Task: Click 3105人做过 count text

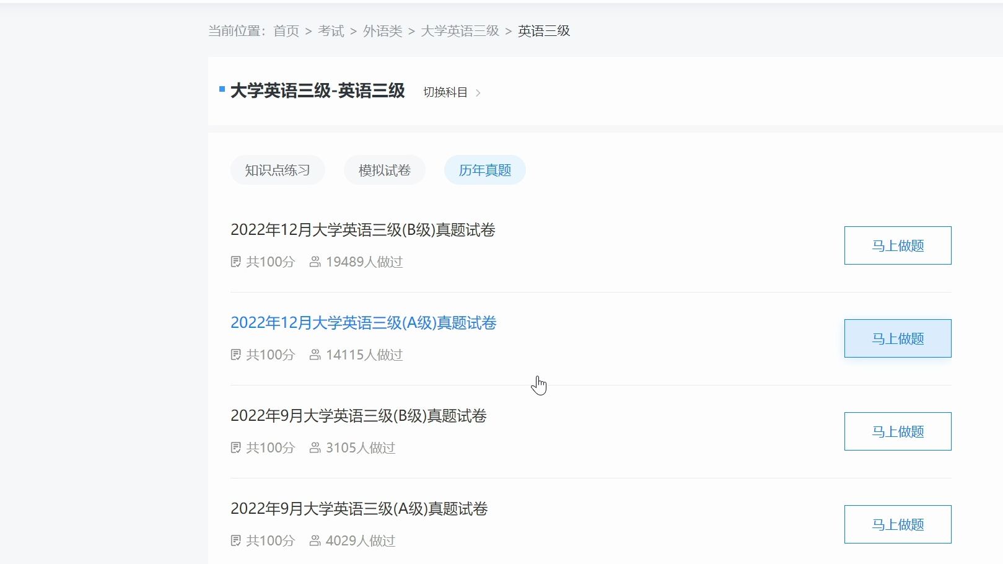Action: [361, 447]
